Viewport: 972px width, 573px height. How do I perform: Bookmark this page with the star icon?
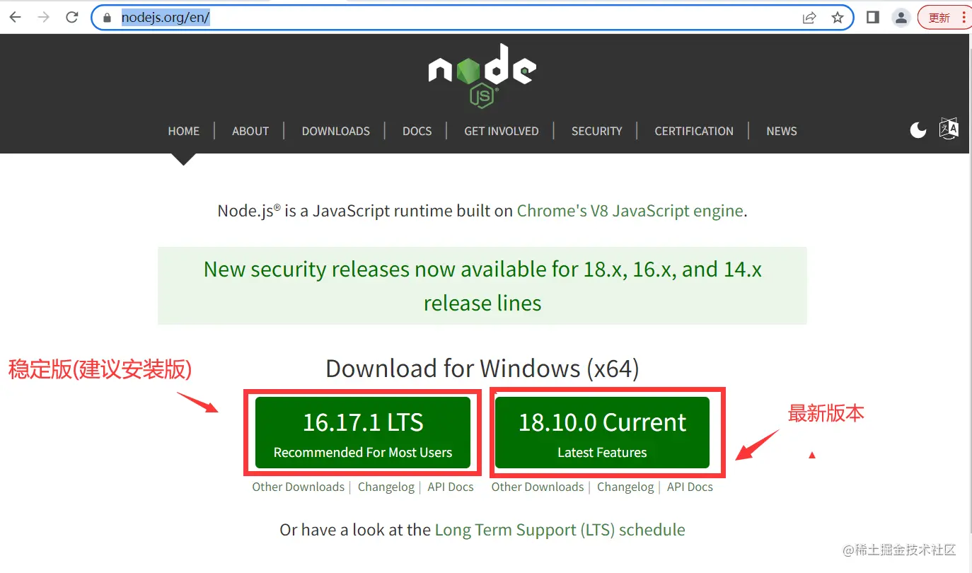point(838,18)
